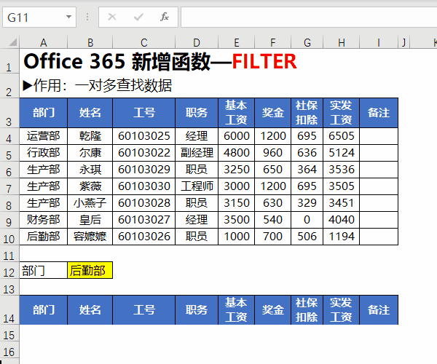Screen dimensions: 437x364
Task: Click the cell '工程师'
Action: pos(197,186)
